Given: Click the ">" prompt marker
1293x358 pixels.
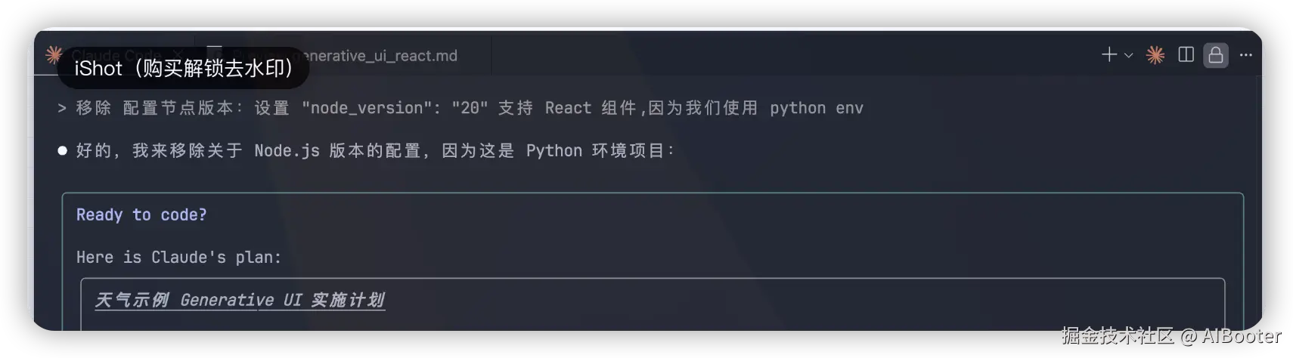Looking at the screenshot, I should [62, 109].
